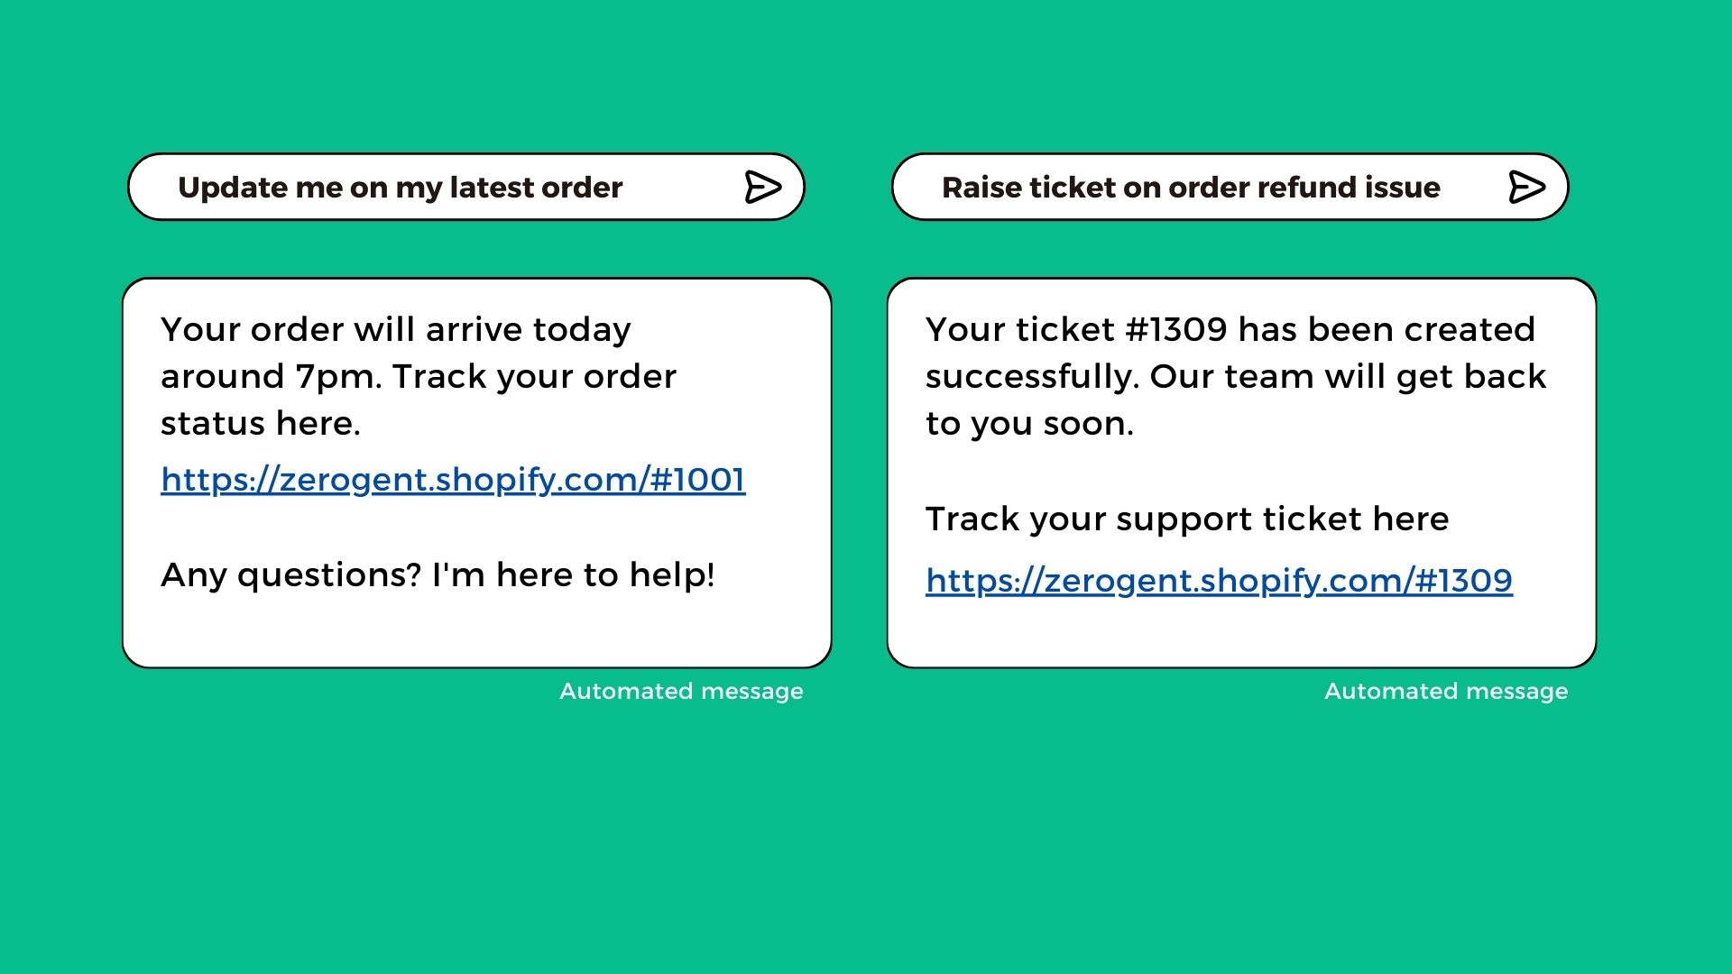This screenshot has height=974, width=1732.
Task: Click "Your order will arrive today" text
Action: pos(395,330)
